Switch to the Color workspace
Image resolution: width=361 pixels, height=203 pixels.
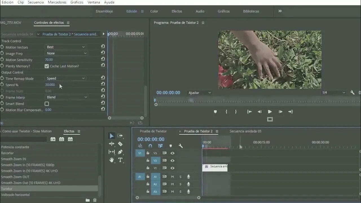tap(154, 11)
